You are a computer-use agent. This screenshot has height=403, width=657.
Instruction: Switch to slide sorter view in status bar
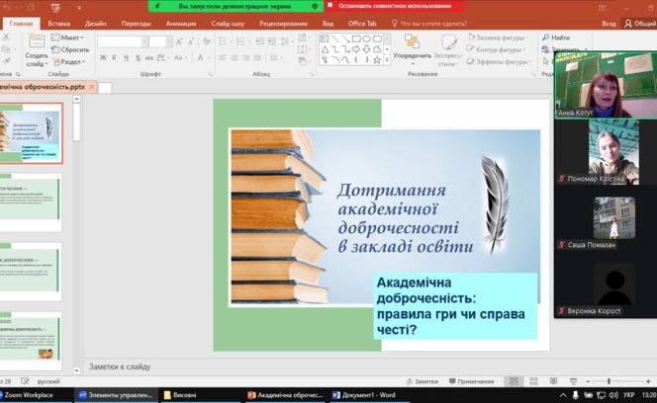pyautogui.click(x=531, y=381)
